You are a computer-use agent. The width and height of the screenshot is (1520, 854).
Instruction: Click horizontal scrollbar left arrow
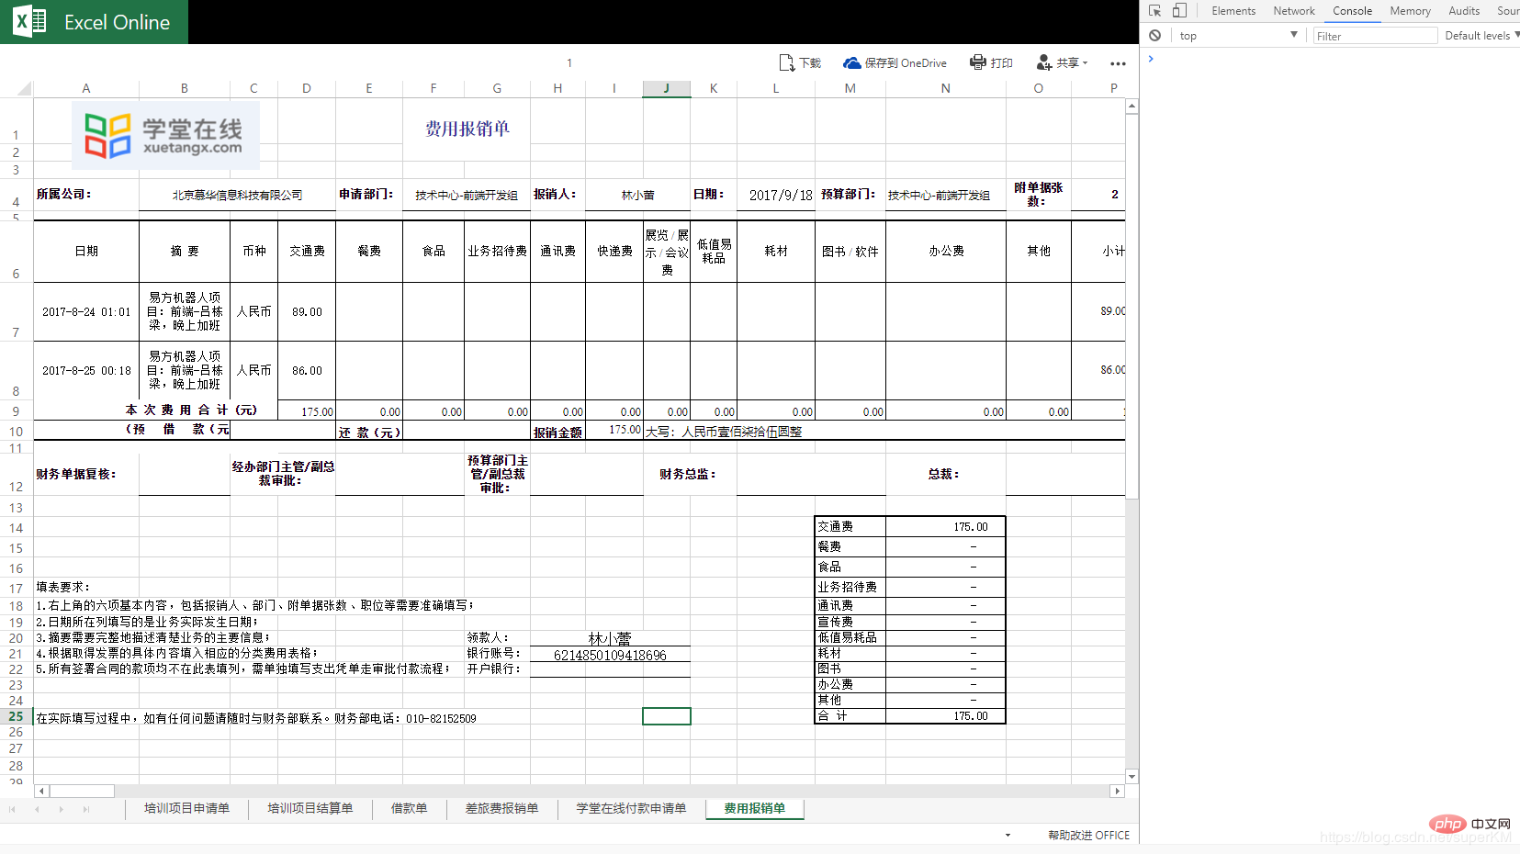tap(41, 791)
